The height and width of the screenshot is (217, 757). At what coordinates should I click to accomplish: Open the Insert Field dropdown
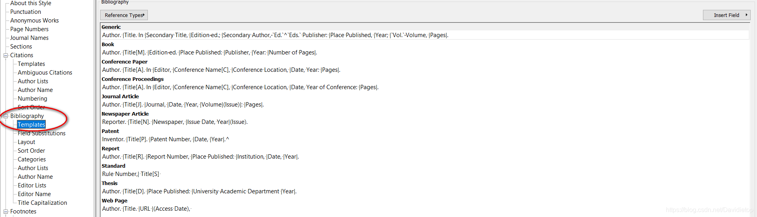(x=727, y=15)
